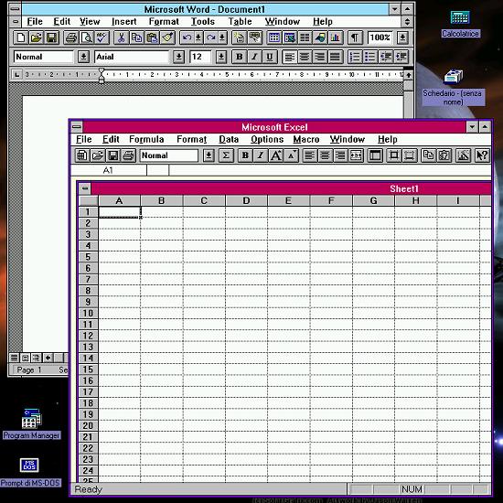Open Calcolatrice desktop icon
Screen dimensions: 503x503
point(460,24)
